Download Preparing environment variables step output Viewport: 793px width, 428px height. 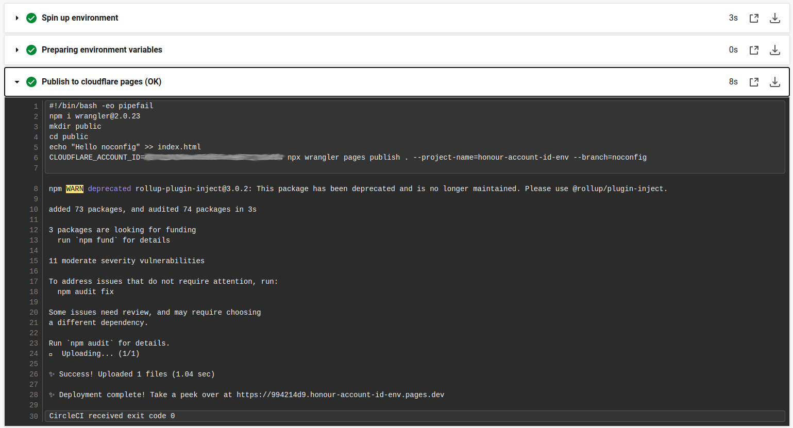coord(775,49)
